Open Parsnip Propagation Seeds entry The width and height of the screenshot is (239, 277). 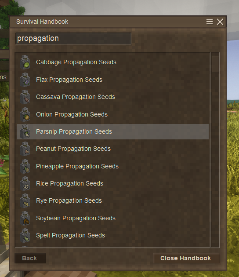click(112, 131)
